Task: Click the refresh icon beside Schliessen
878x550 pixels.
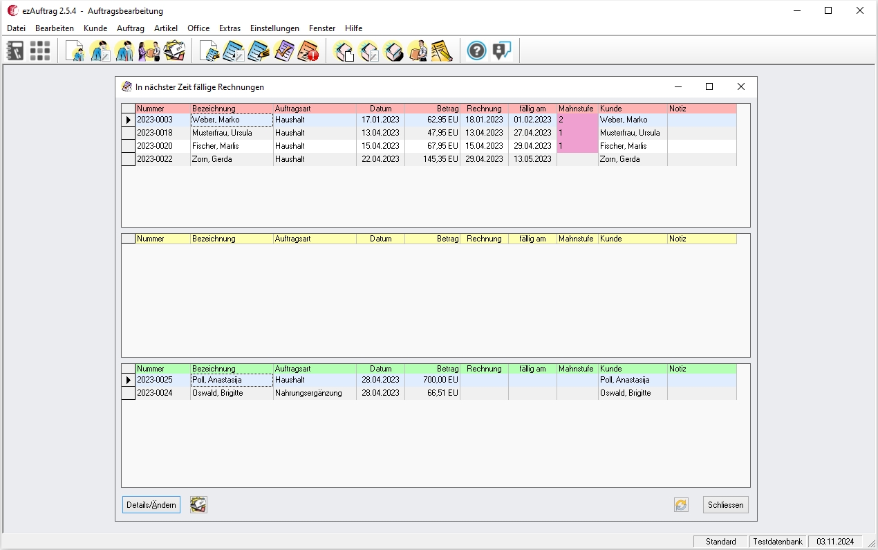Action: (x=681, y=505)
